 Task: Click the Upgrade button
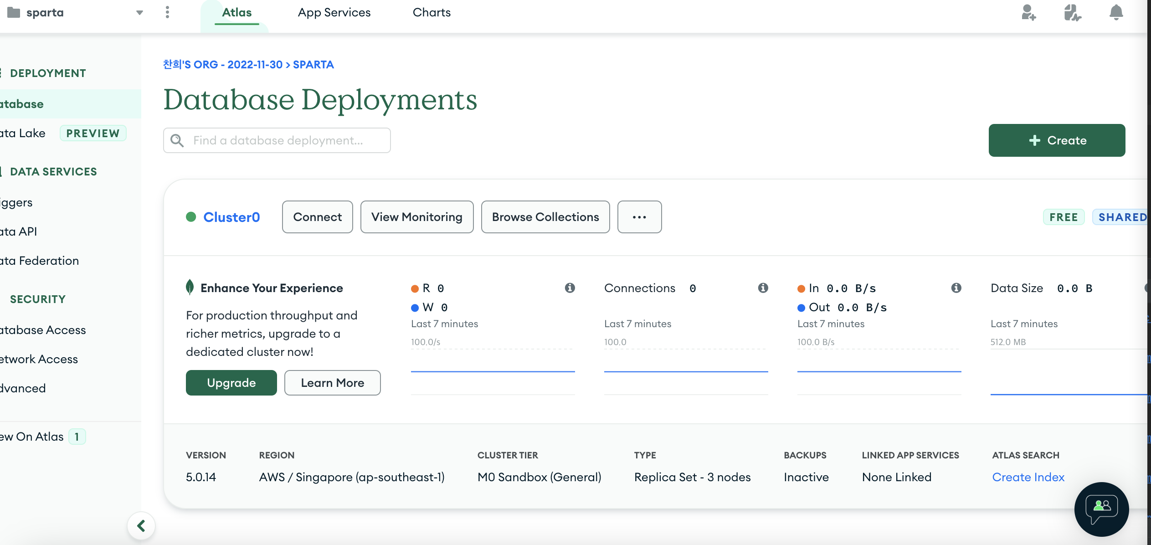click(x=231, y=383)
